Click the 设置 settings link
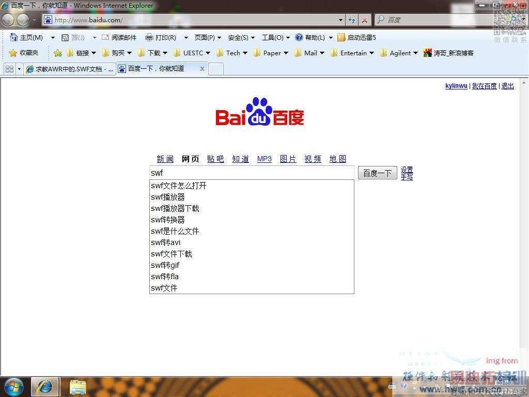The height and width of the screenshot is (397, 529). pyautogui.click(x=407, y=170)
